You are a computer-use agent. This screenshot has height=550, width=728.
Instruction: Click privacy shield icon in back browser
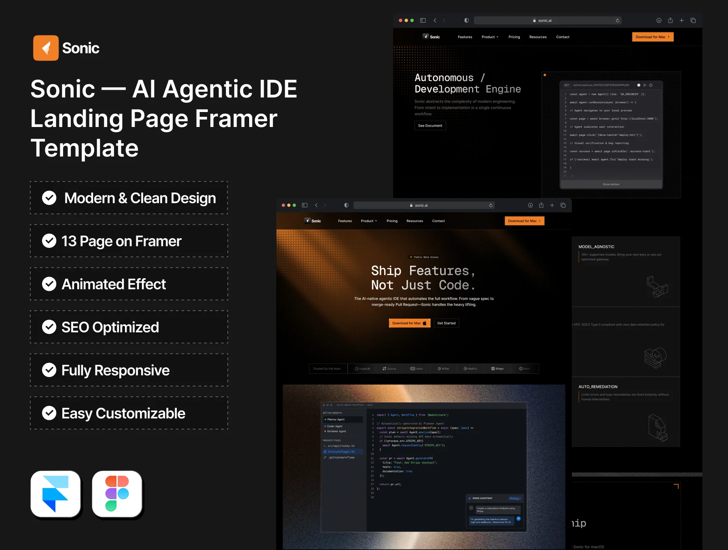[x=466, y=20]
